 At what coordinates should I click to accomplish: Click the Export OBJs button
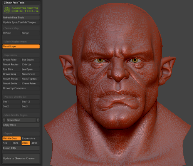(x=21, y=148)
